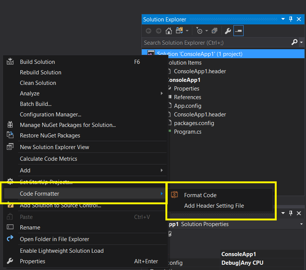The width and height of the screenshot is (306, 270).
Task: Toggle the Switch Views mode icon
Action: [180, 31]
